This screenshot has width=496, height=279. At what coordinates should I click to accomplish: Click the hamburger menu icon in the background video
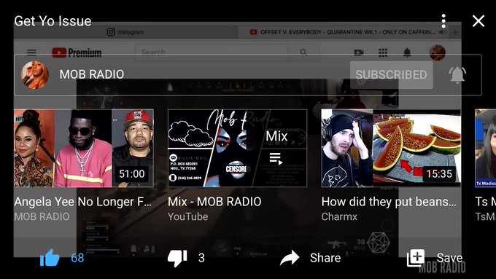tap(31, 52)
